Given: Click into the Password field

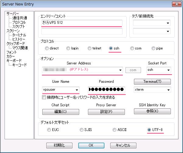Looking at the screenshot, I should 106,90.
